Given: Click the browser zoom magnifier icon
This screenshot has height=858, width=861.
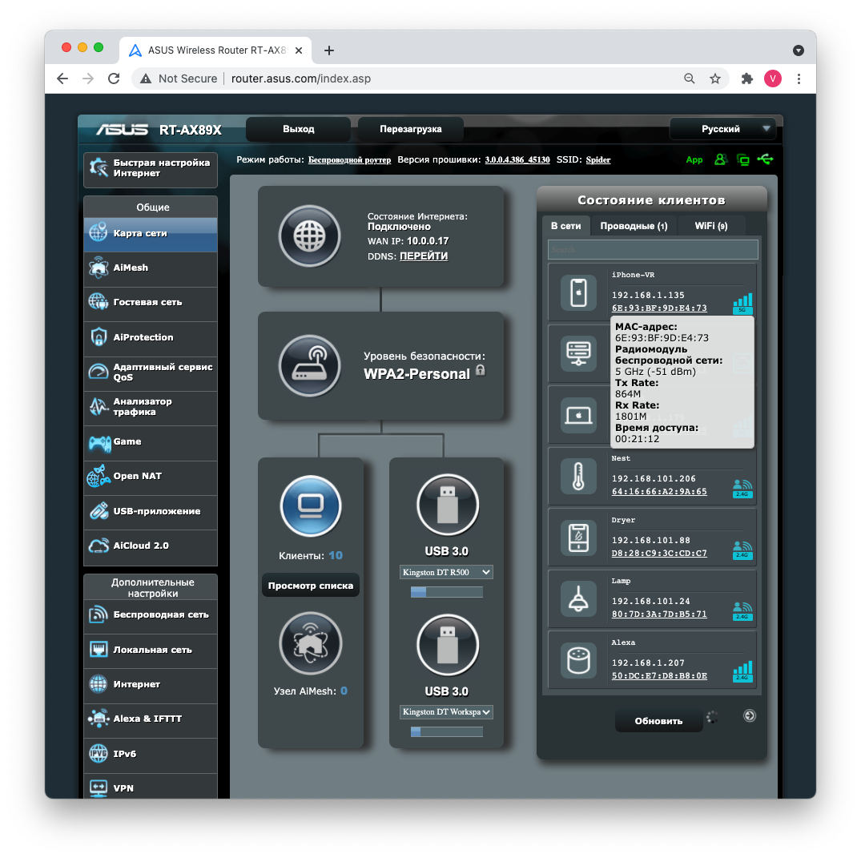Looking at the screenshot, I should [x=689, y=79].
